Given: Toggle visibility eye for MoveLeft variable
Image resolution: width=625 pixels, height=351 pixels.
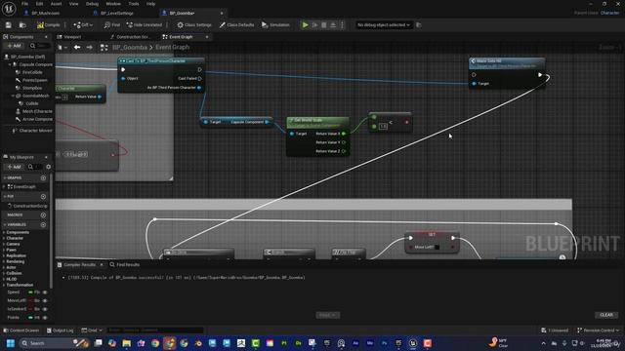Looking at the screenshot, I should click(x=45, y=301).
